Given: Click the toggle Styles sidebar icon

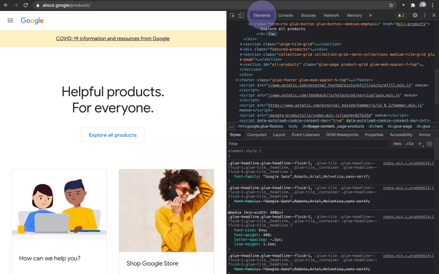Looking at the screenshot, I should point(429,144).
